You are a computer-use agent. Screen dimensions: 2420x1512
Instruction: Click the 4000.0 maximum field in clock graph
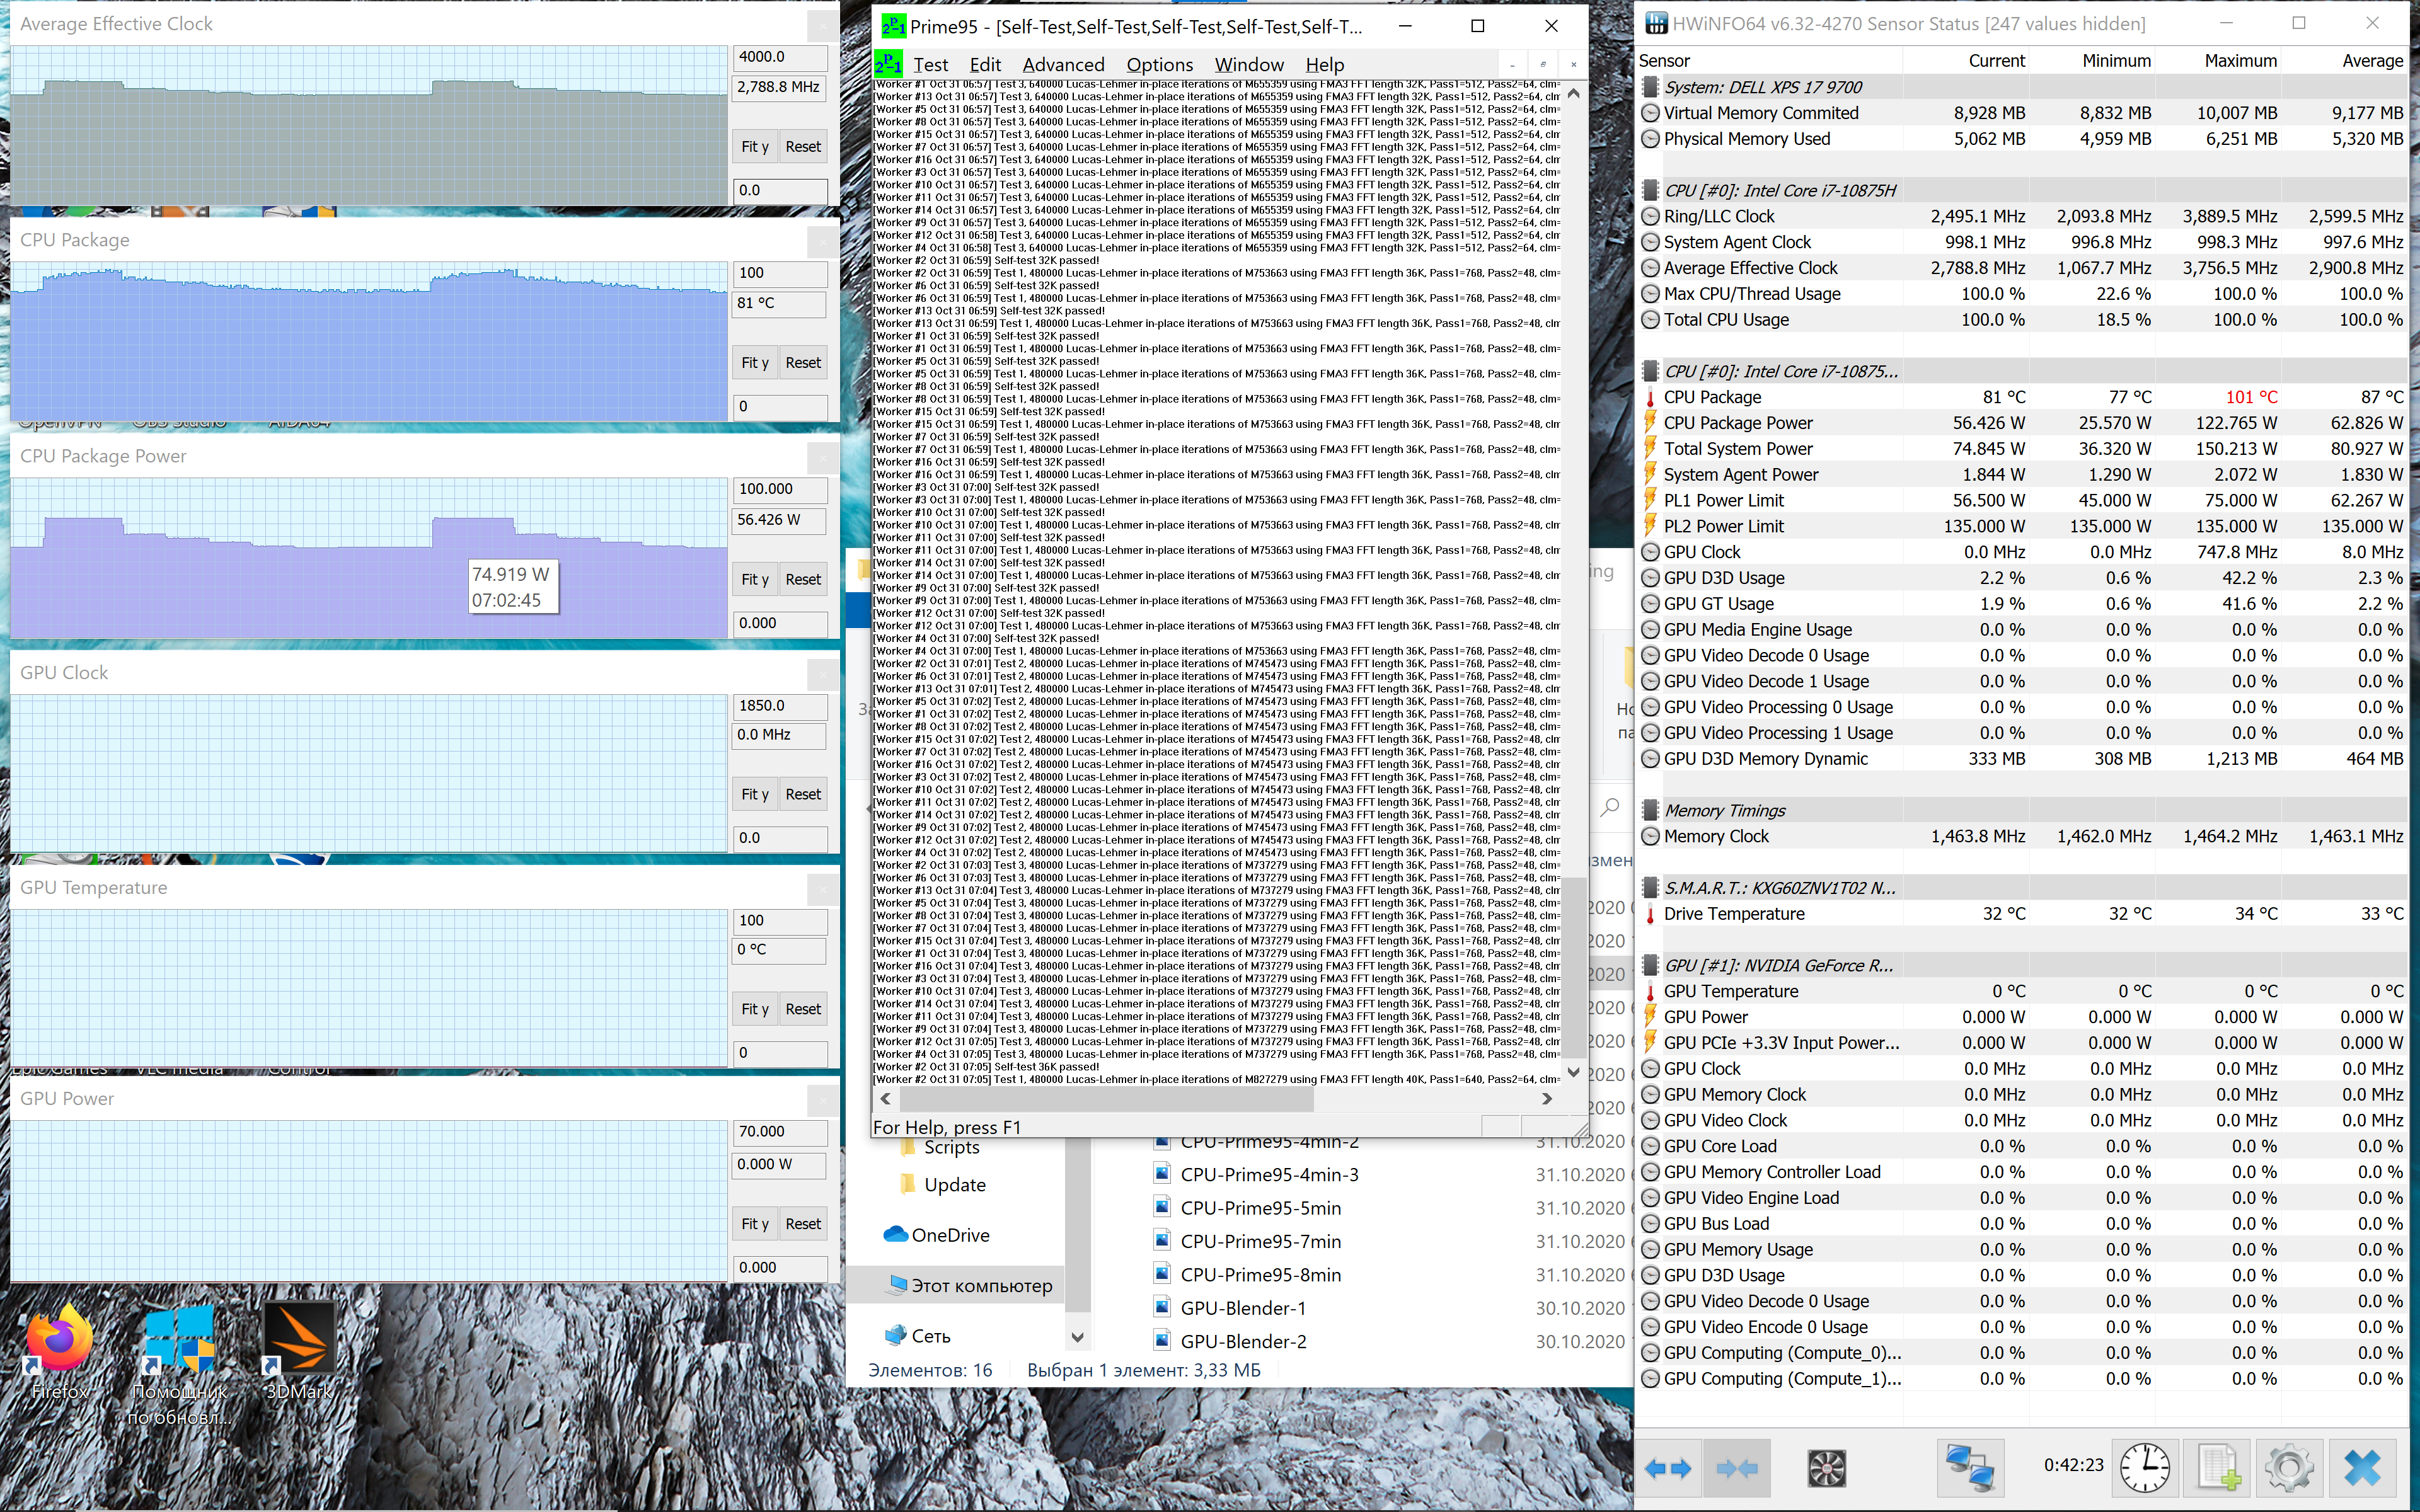click(x=780, y=57)
